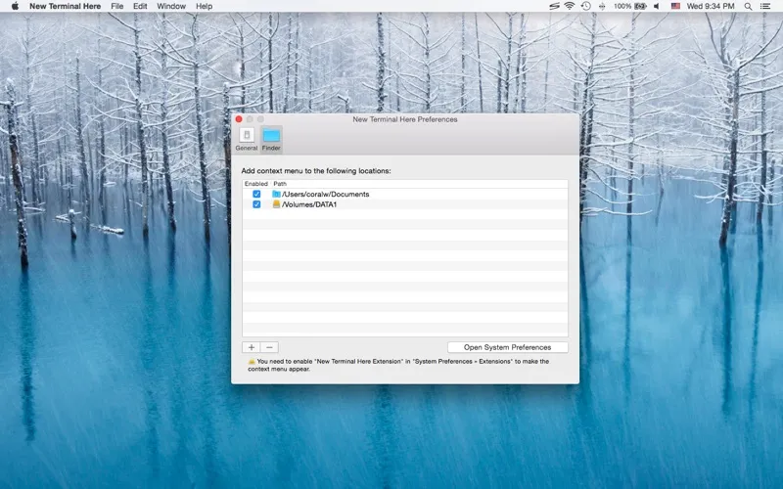The height and width of the screenshot is (489, 783).
Task: Click the Path column header
Action: pos(280,184)
